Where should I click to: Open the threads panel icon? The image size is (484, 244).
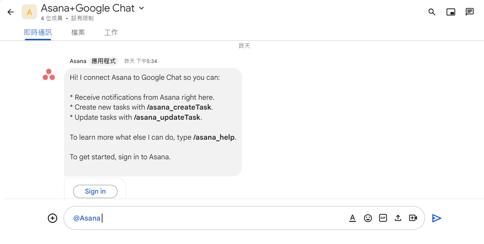pyautogui.click(x=470, y=12)
